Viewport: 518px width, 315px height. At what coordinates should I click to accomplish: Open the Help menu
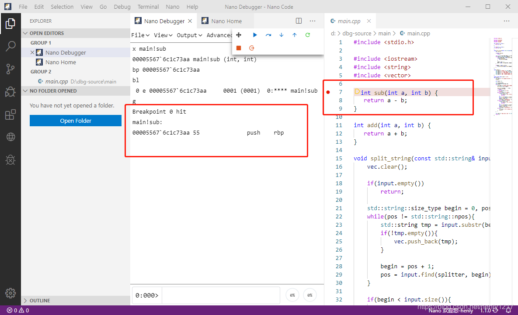coord(192,7)
